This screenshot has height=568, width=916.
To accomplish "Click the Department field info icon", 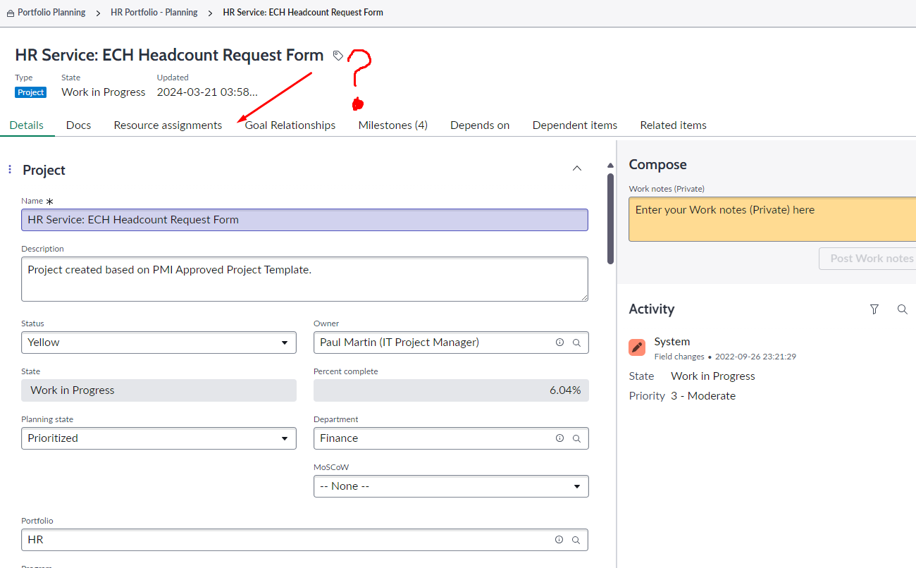I will [x=559, y=438].
